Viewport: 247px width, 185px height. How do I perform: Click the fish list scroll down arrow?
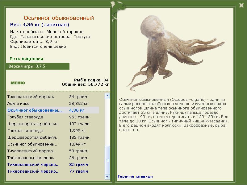coord(107,177)
